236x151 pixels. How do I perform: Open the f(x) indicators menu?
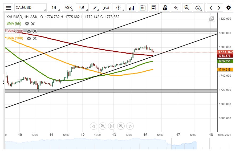coord(106,8)
